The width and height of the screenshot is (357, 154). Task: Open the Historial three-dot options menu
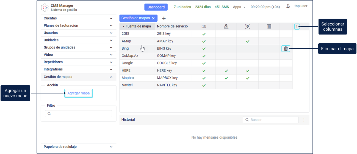click(304, 120)
